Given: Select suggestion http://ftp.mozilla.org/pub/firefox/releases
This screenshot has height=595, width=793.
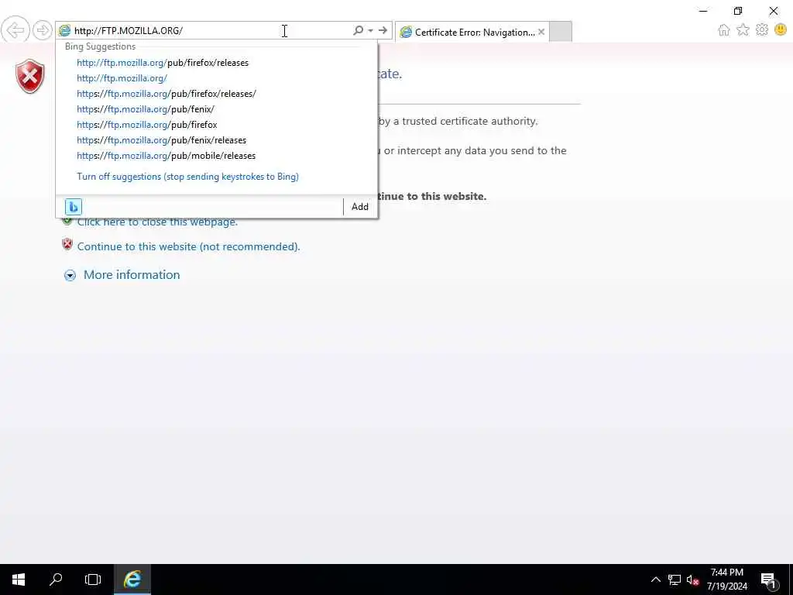Looking at the screenshot, I should coord(163,63).
